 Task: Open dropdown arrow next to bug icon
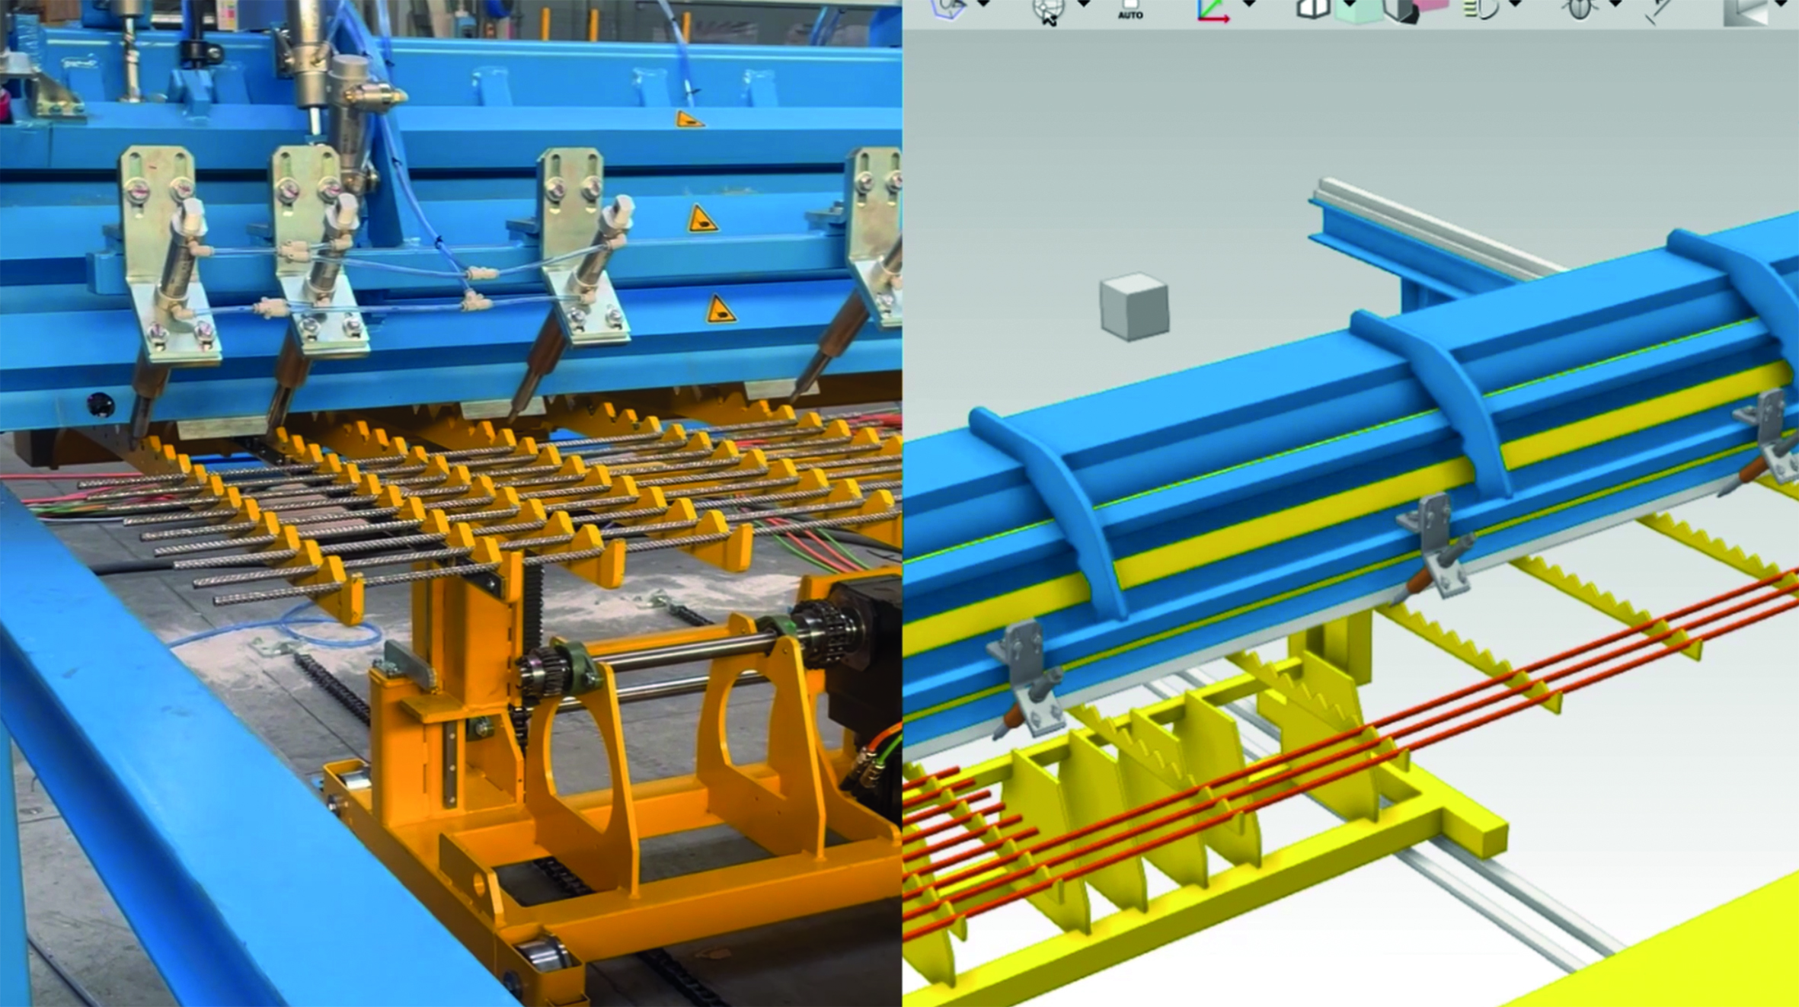(1615, 5)
